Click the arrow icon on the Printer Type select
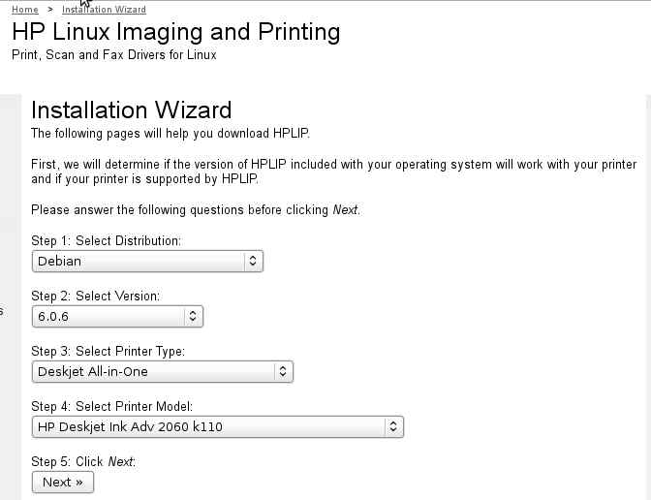Image resolution: width=651 pixels, height=500 pixels. tap(282, 371)
